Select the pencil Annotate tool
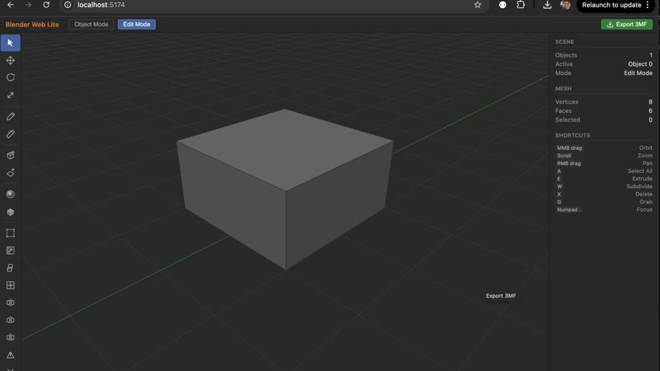Image resolution: width=660 pixels, height=371 pixels. (10, 116)
